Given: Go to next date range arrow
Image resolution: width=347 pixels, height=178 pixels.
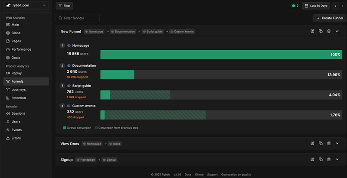Looking at the screenshot, I should [342, 6].
